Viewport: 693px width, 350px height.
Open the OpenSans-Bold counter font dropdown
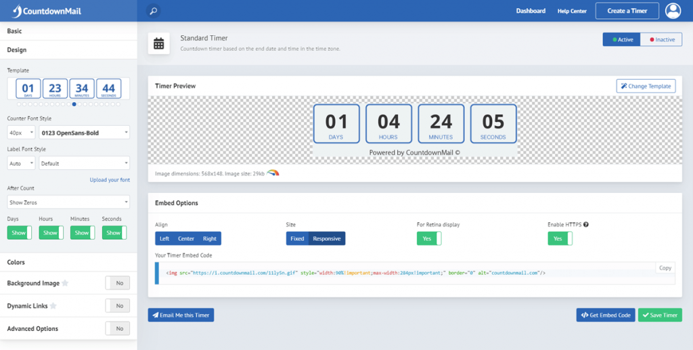click(85, 133)
